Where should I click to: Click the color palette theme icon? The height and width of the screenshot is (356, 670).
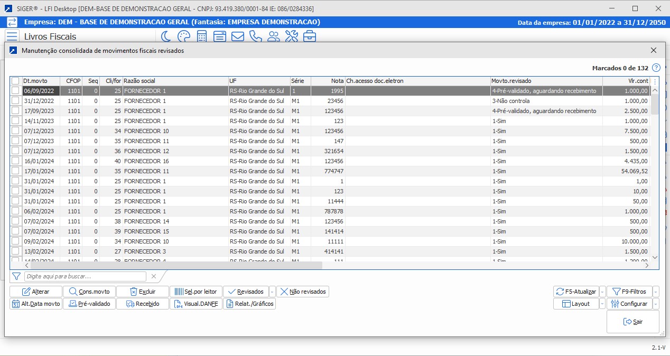tap(183, 36)
